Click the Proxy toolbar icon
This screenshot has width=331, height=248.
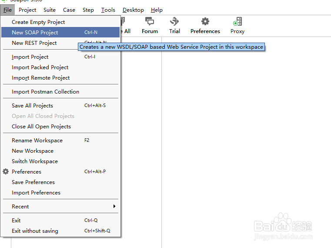[x=237, y=22]
